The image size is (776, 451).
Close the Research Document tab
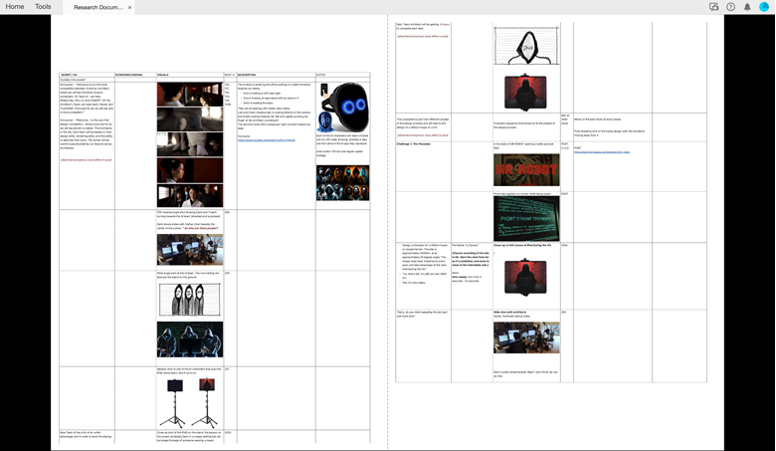129,7
